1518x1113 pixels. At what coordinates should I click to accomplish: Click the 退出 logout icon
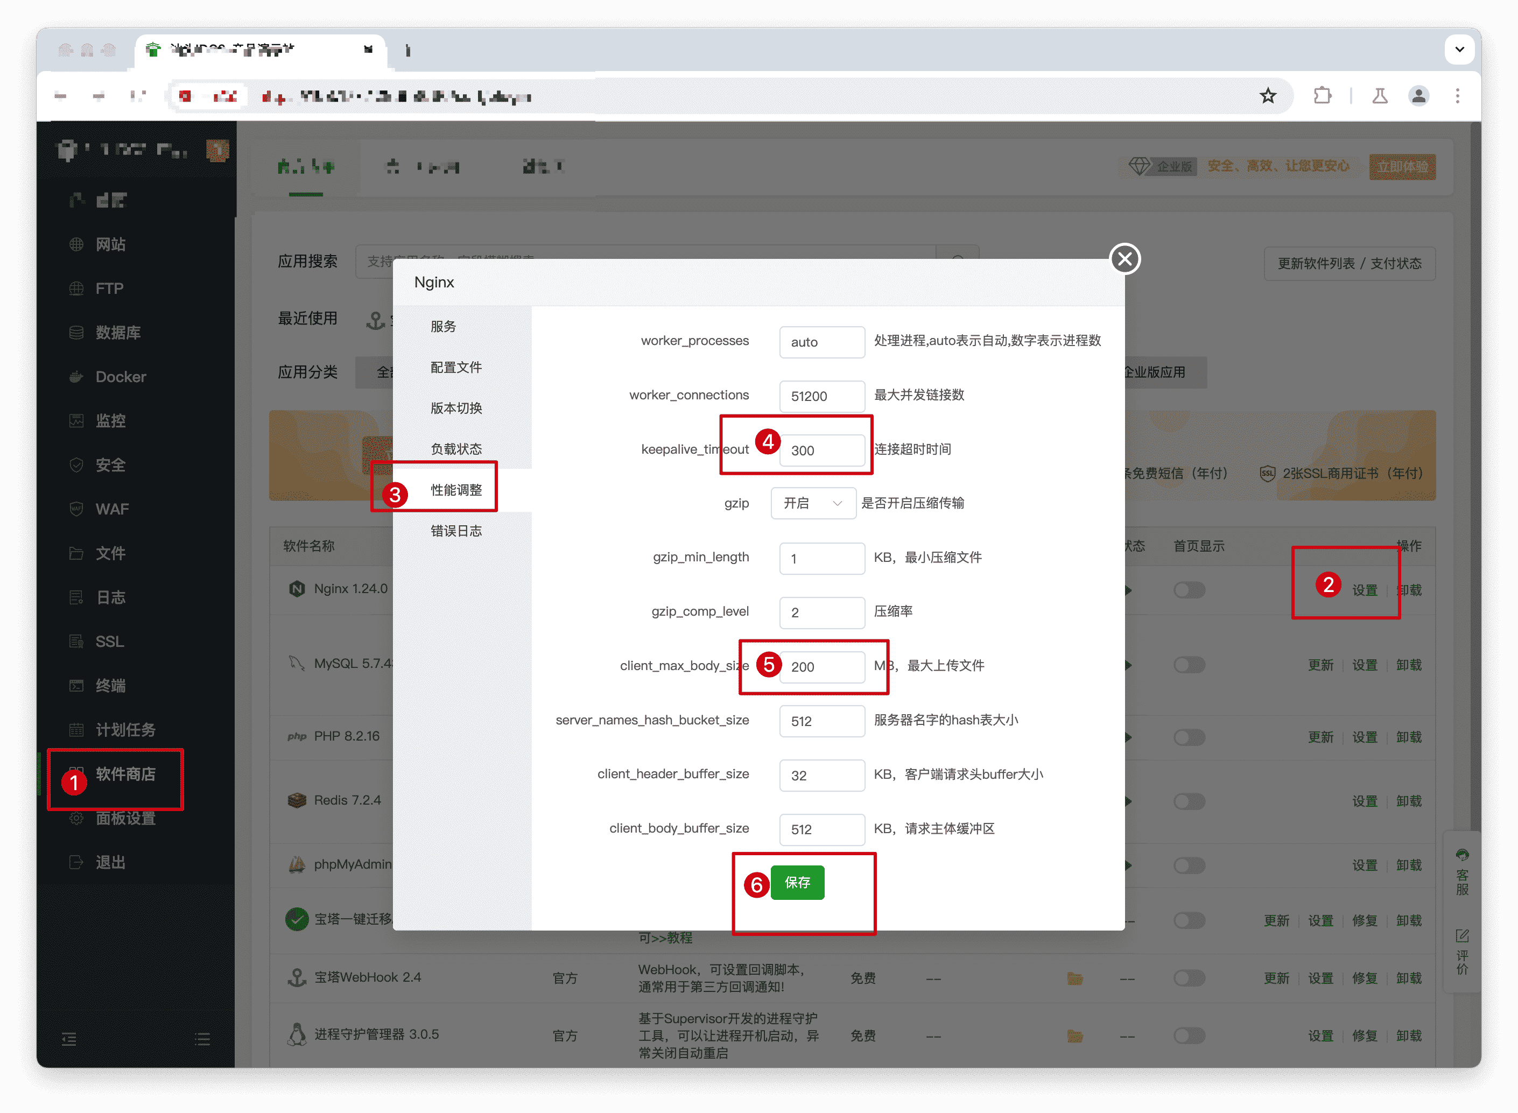pyautogui.click(x=76, y=862)
